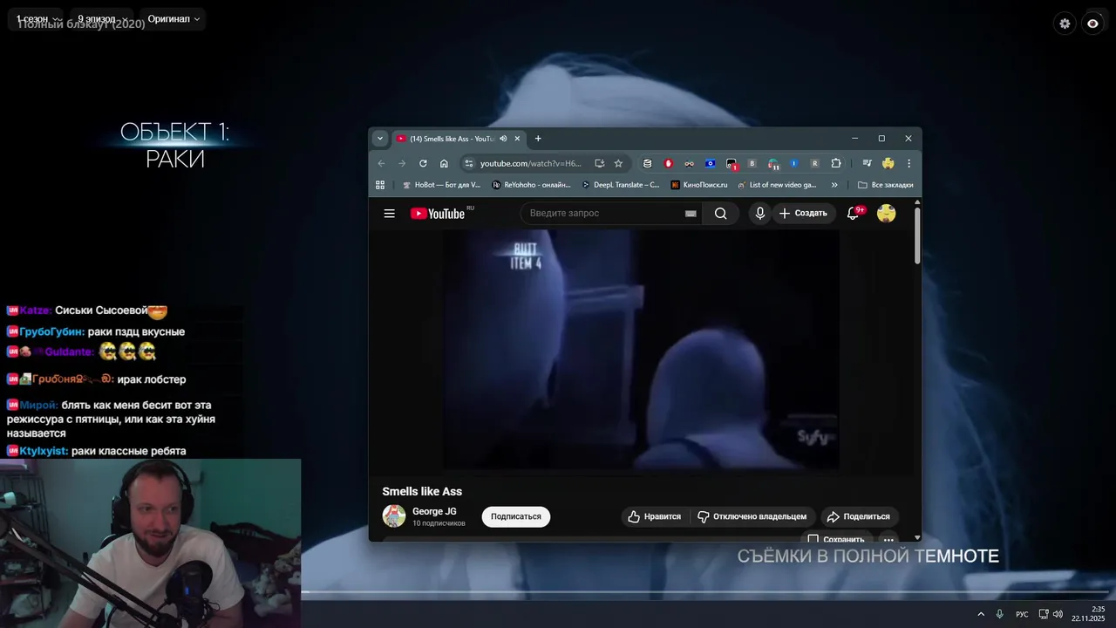1116x628 pixels.
Task: Close the YouTube tab
Action: (517, 139)
